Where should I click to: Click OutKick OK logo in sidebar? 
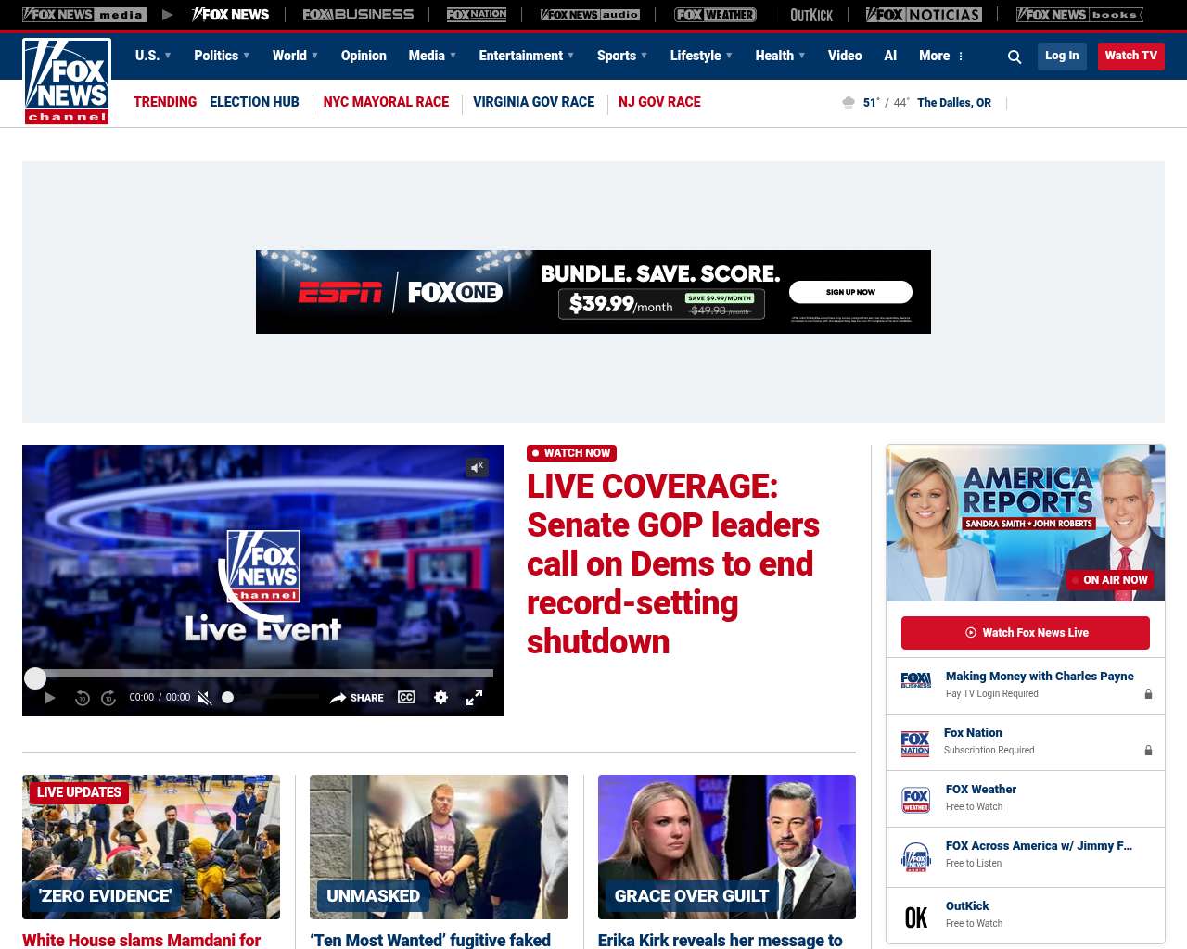pyautogui.click(x=916, y=917)
